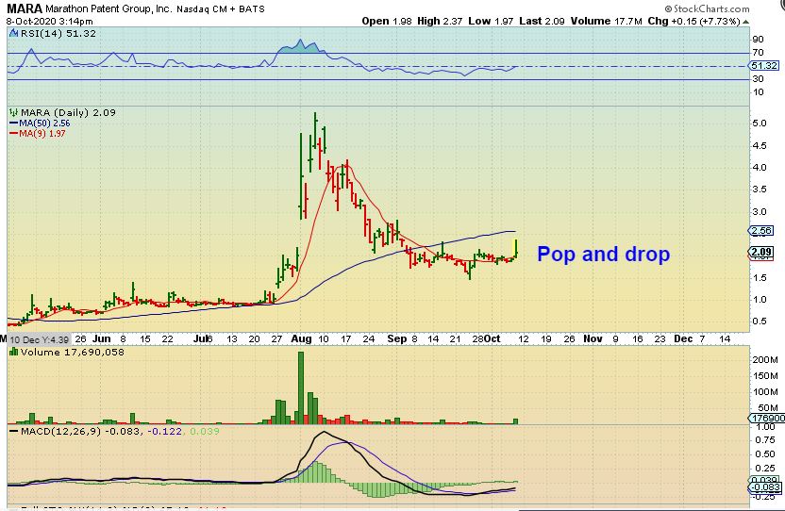
Task: Click the Jun label on the date axis
Action: pyautogui.click(x=101, y=338)
